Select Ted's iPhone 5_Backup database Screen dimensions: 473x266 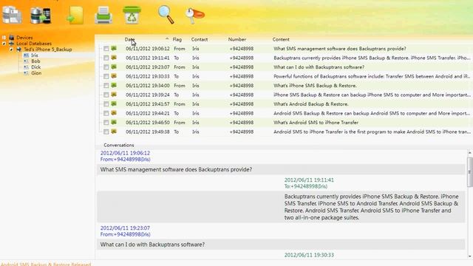(x=48, y=50)
